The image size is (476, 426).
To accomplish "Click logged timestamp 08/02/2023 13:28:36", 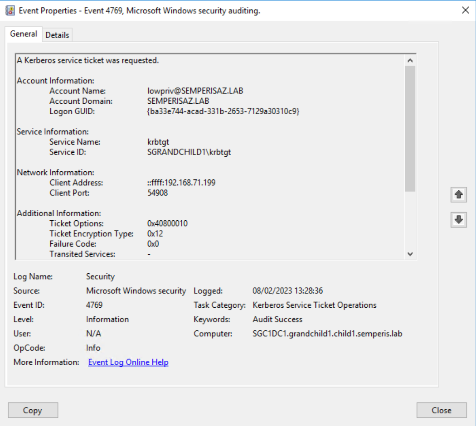I will [288, 290].
